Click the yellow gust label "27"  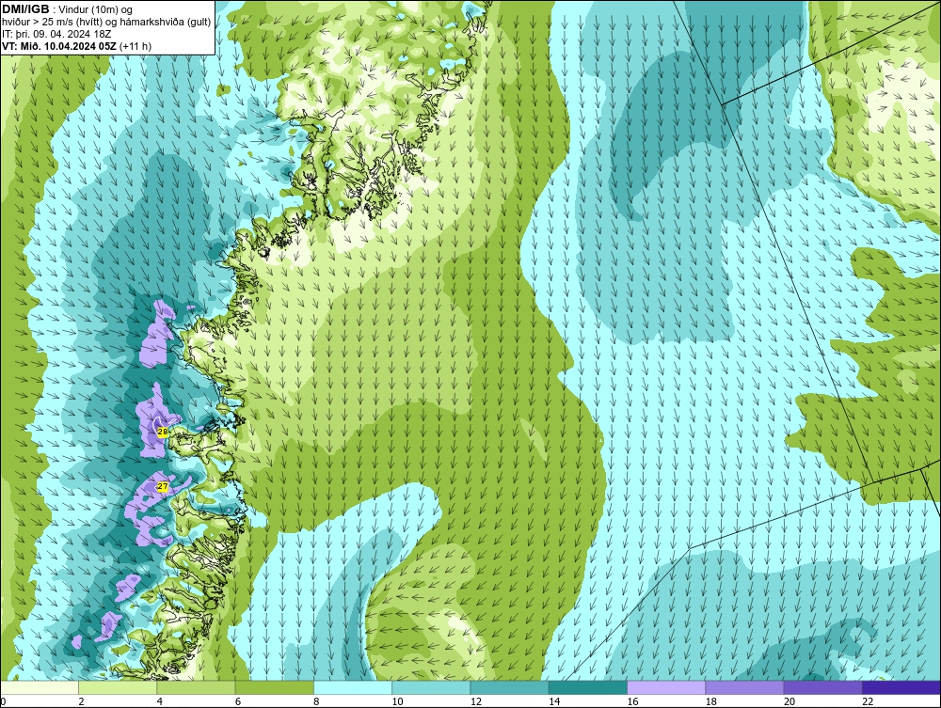click(x=163, y=487)
